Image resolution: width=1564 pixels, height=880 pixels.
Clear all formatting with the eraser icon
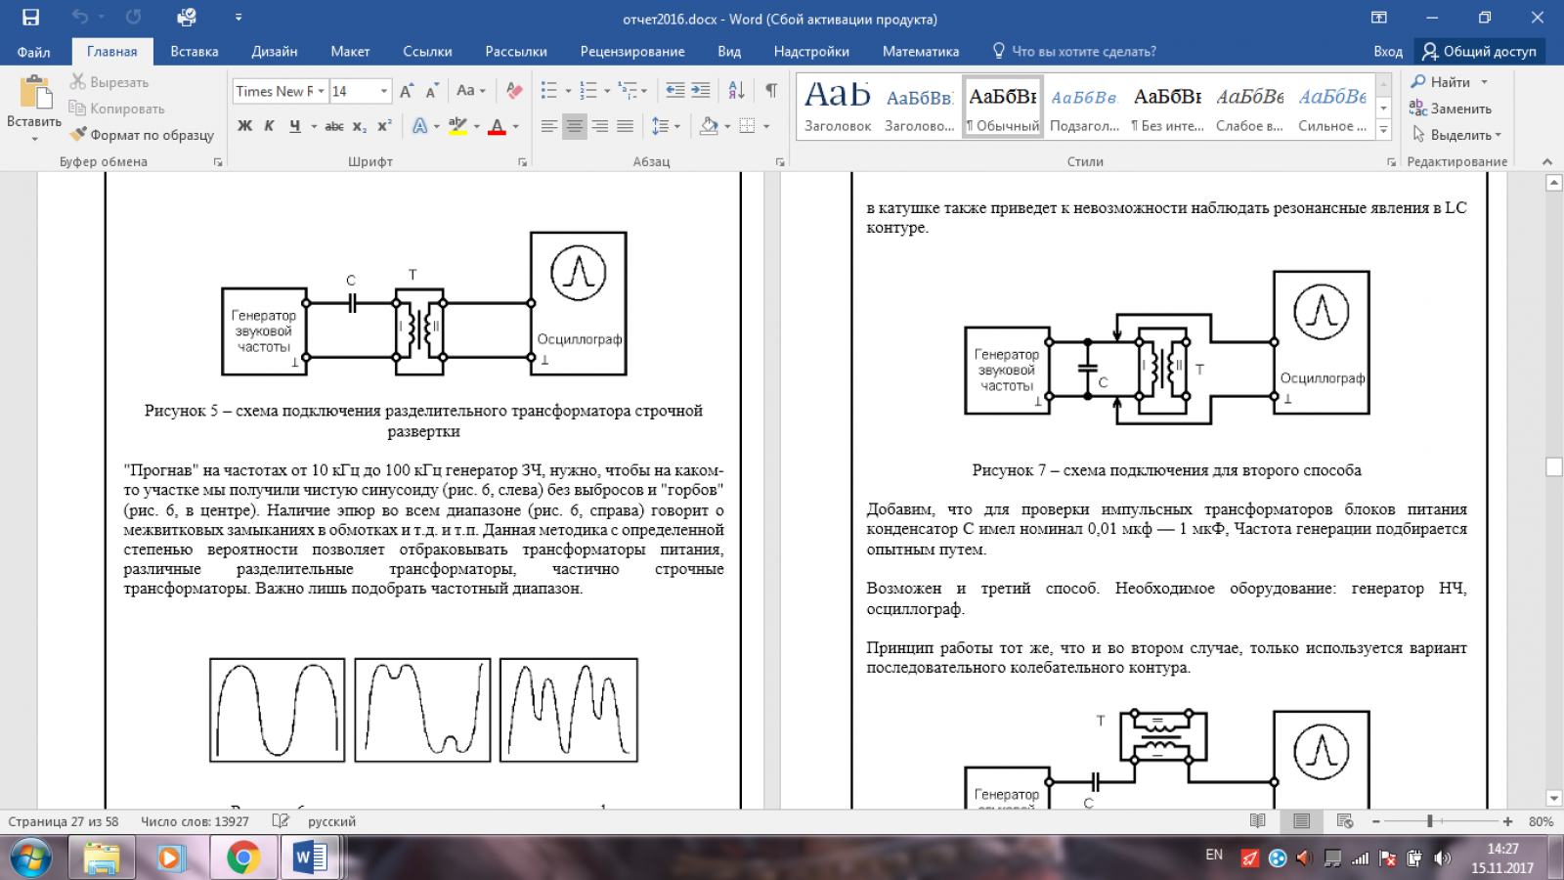tap(514, 91)
